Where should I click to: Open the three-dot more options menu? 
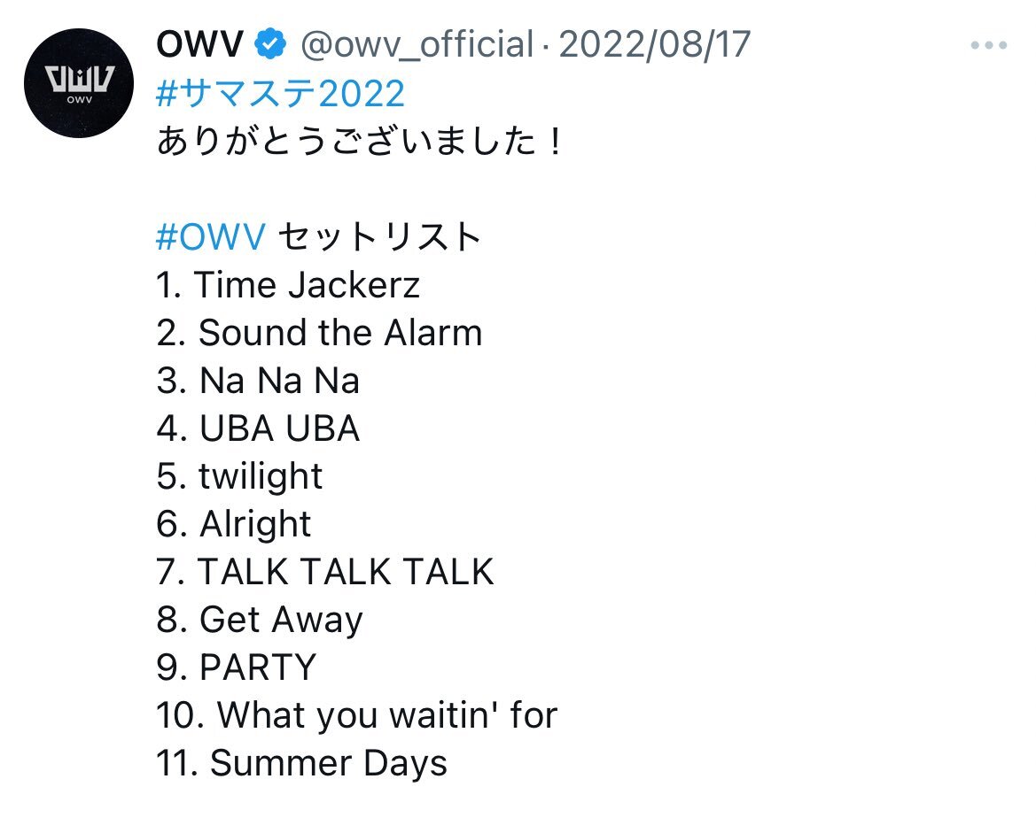point(988,45)
